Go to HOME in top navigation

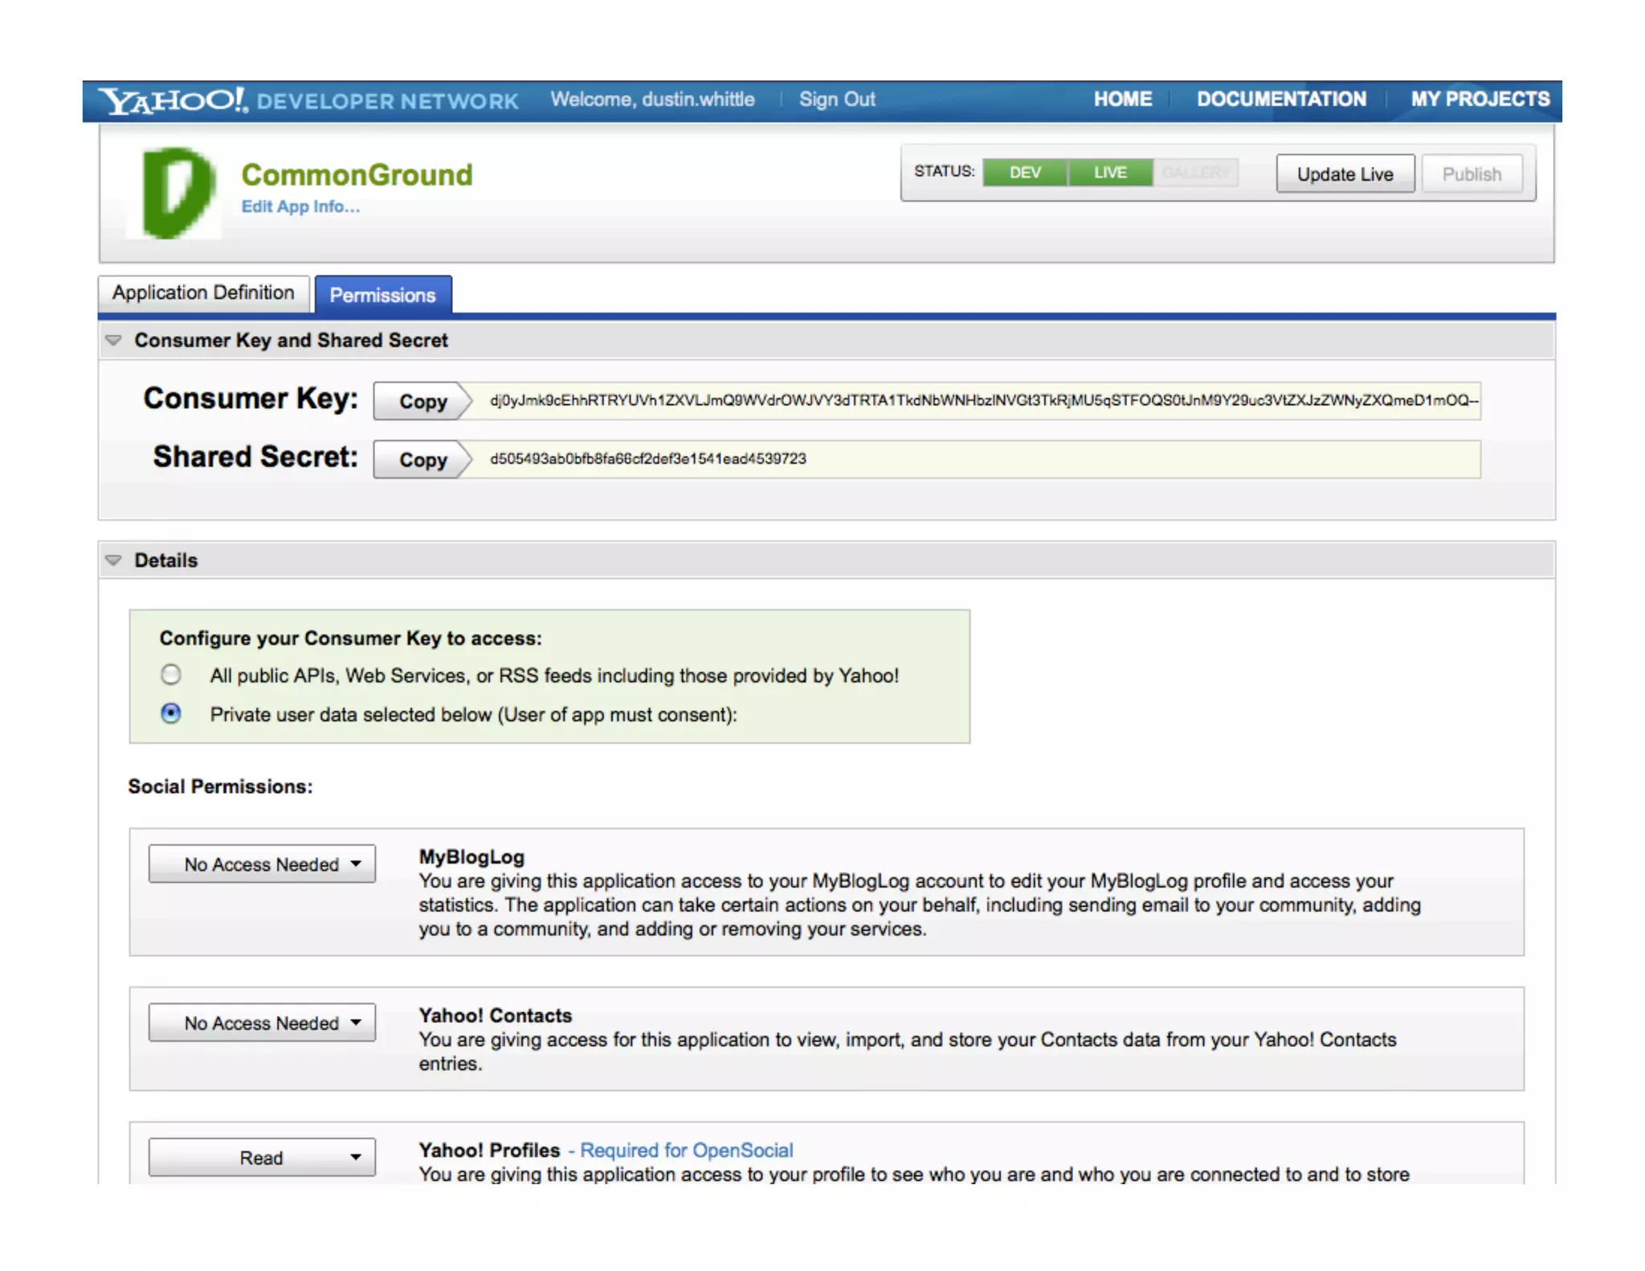[1122, 100]
